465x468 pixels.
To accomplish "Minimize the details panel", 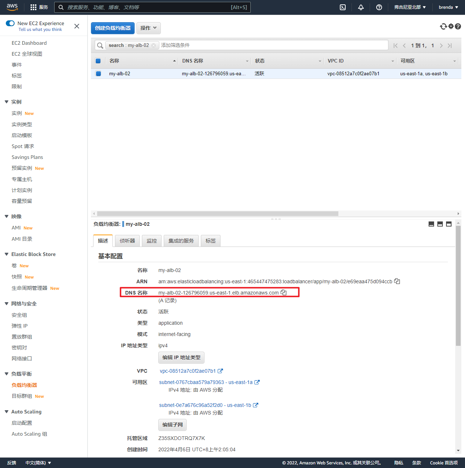I will pos(431,224).
